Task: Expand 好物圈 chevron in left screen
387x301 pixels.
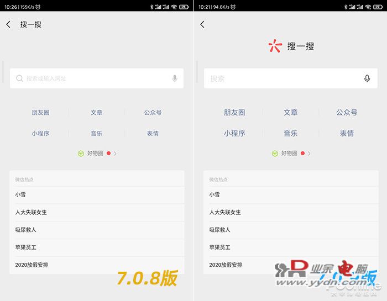Action: [115, 154]
